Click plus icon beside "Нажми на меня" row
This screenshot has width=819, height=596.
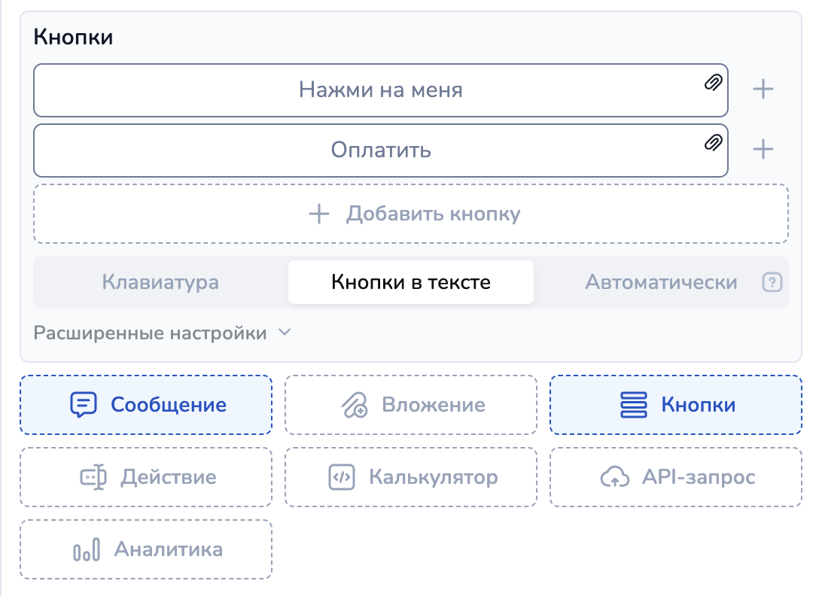pos(763,90)
